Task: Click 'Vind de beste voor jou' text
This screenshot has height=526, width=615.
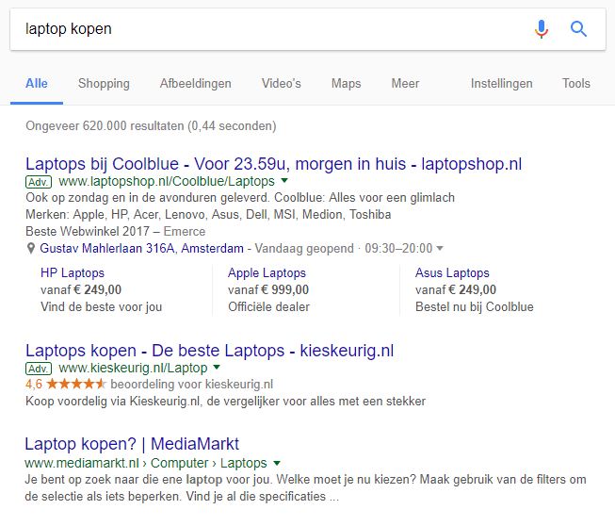Action: 101,306
